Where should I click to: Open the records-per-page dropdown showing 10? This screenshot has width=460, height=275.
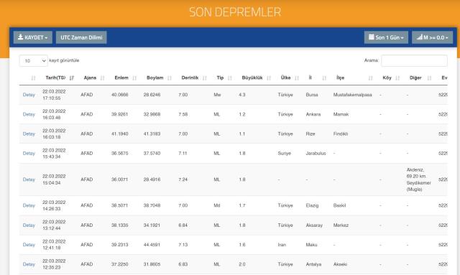34,61
